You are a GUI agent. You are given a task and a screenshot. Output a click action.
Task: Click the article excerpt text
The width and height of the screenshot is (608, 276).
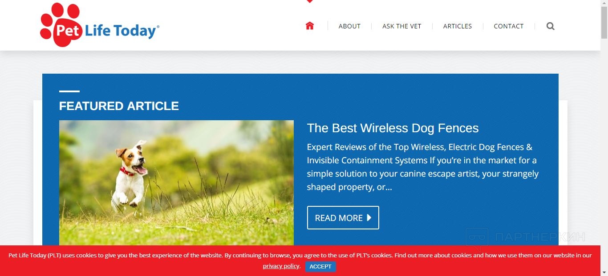coord(422,167)
